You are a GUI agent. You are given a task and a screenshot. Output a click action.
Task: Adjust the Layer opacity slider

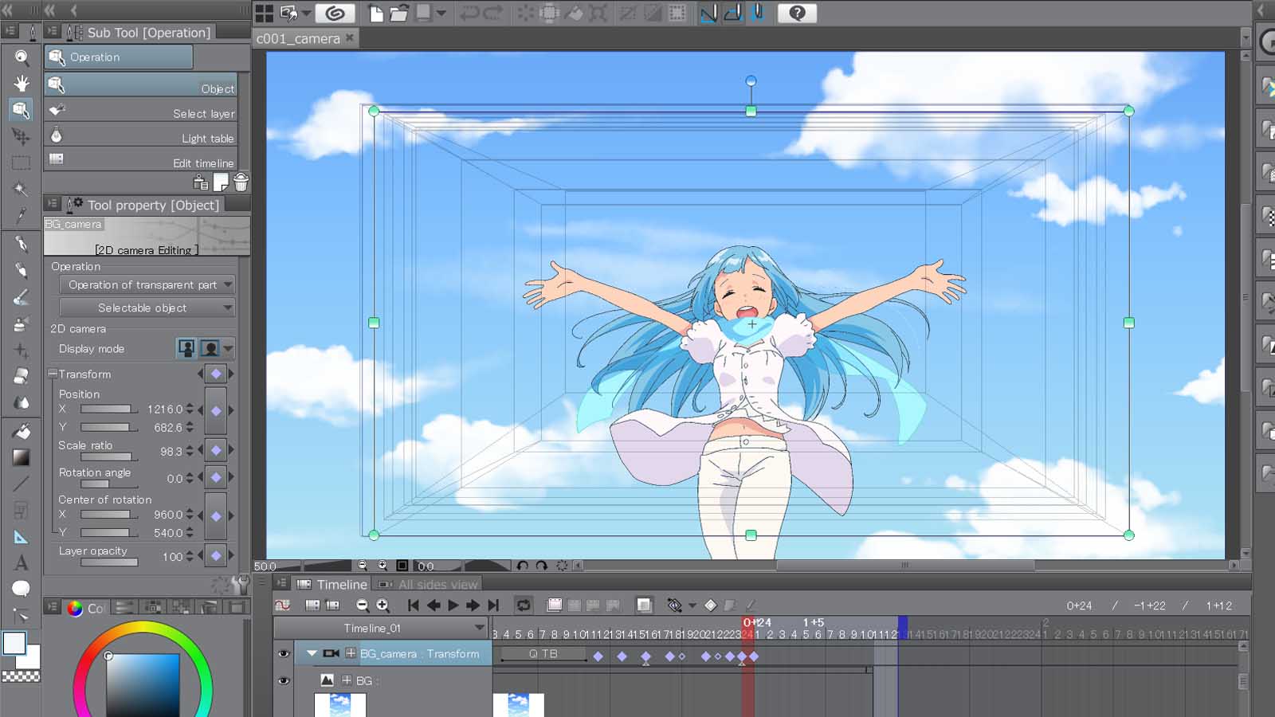pos(109,562)
